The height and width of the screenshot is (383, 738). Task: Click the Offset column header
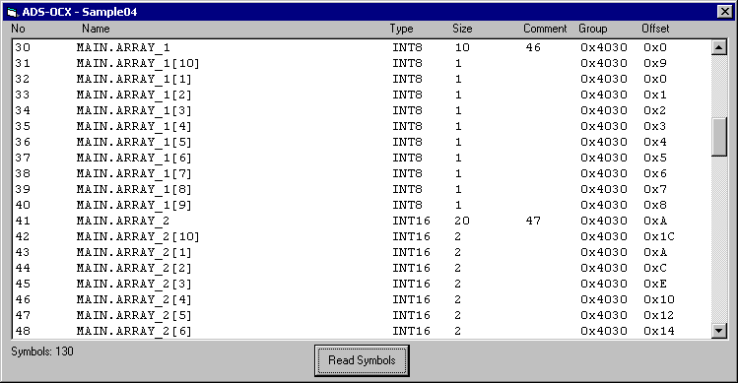[x=655, y=29]
